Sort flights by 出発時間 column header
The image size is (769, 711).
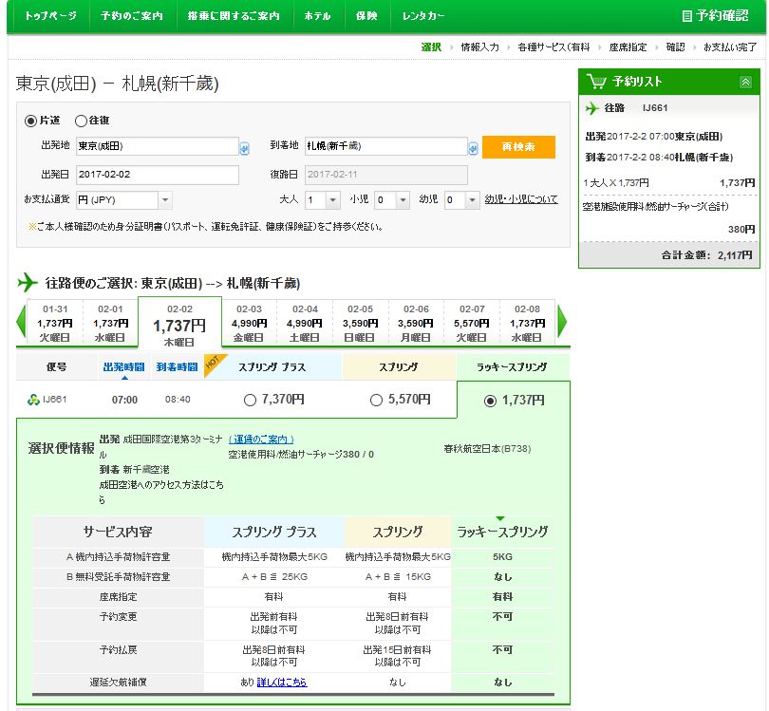[123, 366]
